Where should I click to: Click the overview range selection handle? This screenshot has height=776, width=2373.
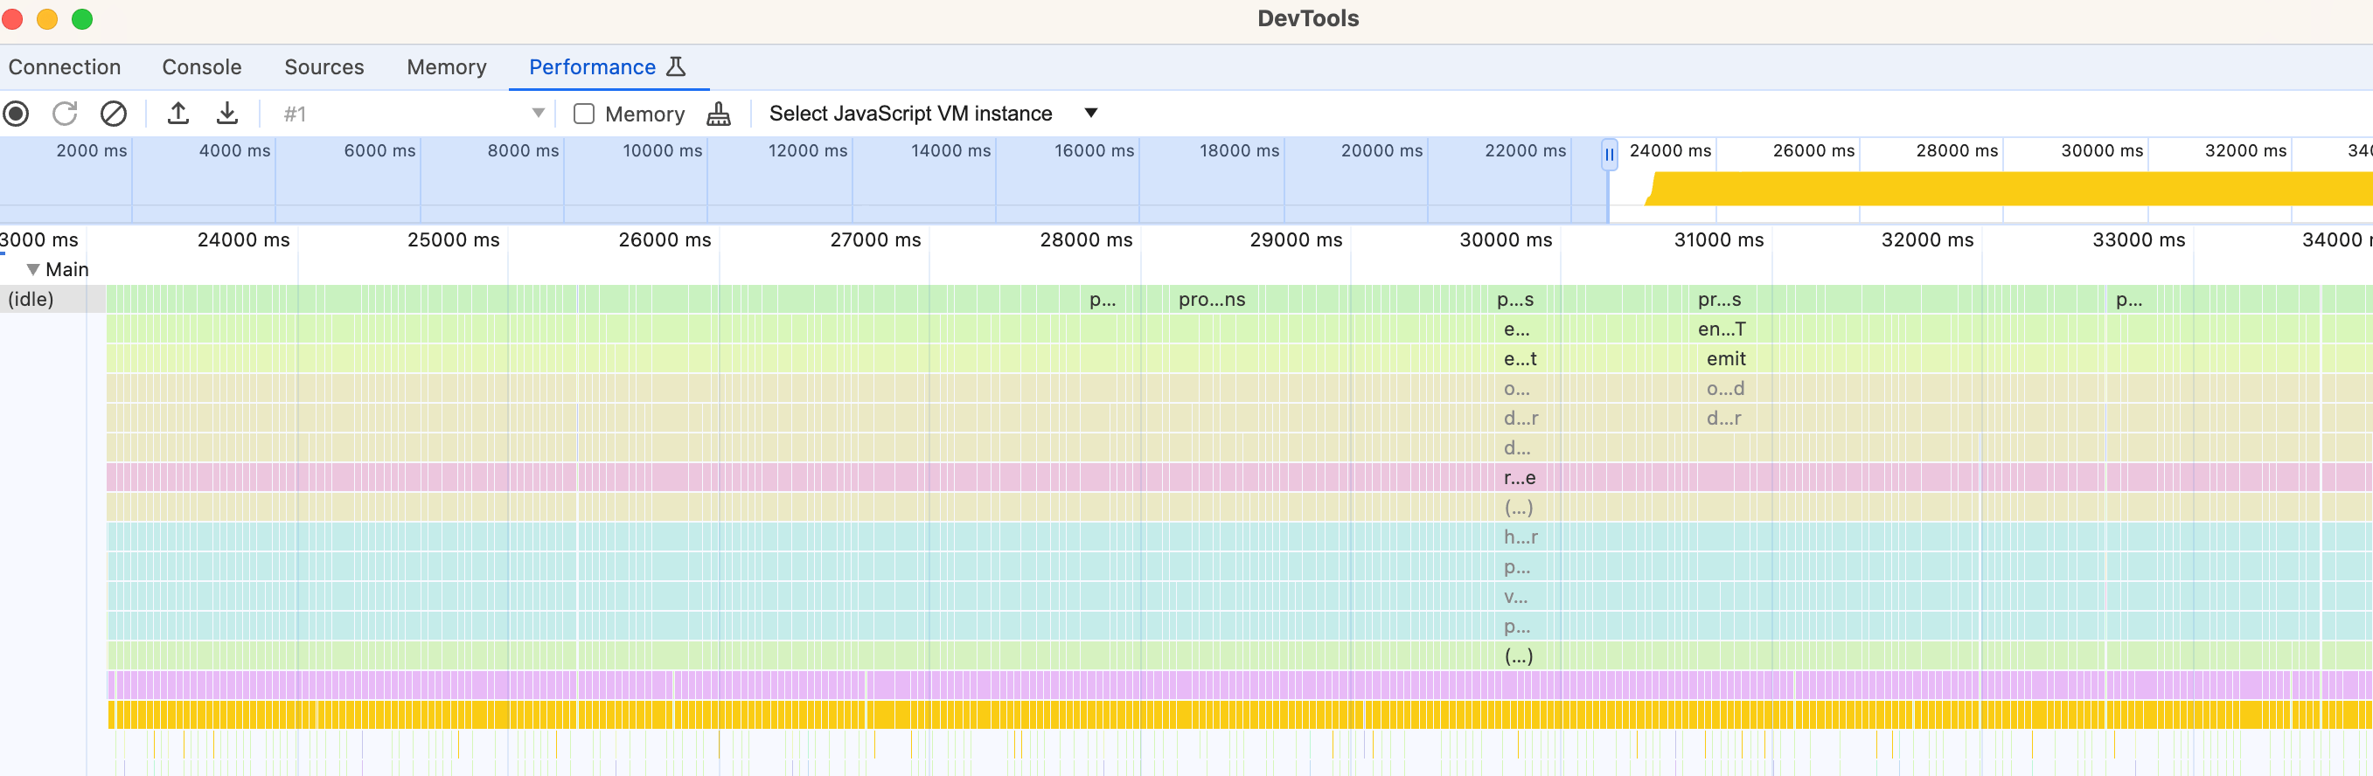point(1609,155)
